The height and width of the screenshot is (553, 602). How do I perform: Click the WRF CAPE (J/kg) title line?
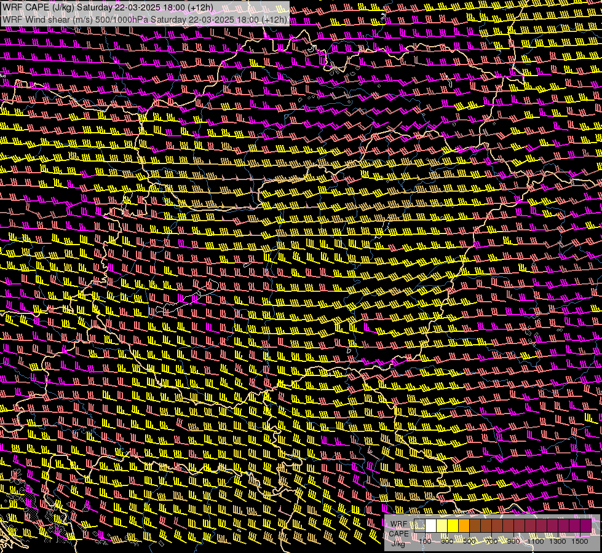click(108, 7)
